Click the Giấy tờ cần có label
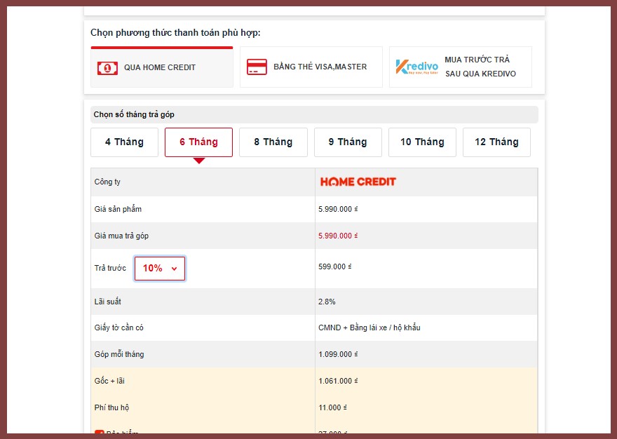 pos(118,327)
